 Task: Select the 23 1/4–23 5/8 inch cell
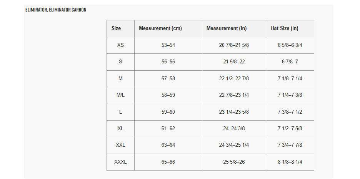pos(234,112)
